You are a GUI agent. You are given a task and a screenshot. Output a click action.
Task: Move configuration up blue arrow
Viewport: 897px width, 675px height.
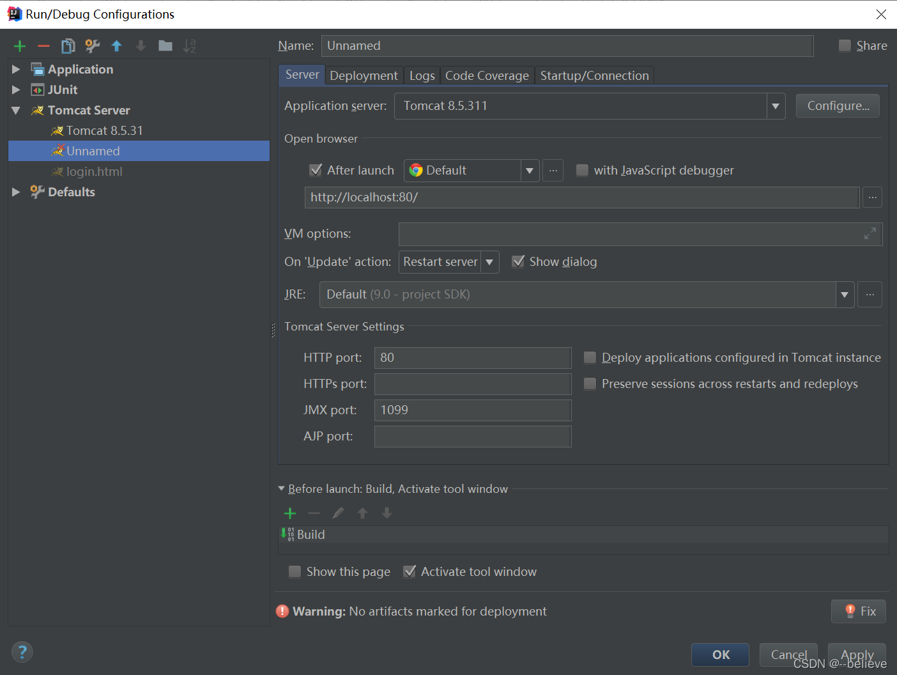coord(116,46)
